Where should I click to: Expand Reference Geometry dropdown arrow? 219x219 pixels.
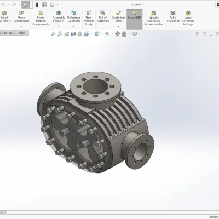coord(74,27)
